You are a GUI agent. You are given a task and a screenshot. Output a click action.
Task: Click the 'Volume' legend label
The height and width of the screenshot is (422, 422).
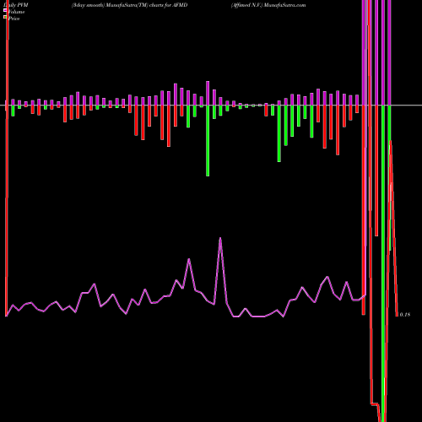[x=16, y=12]
